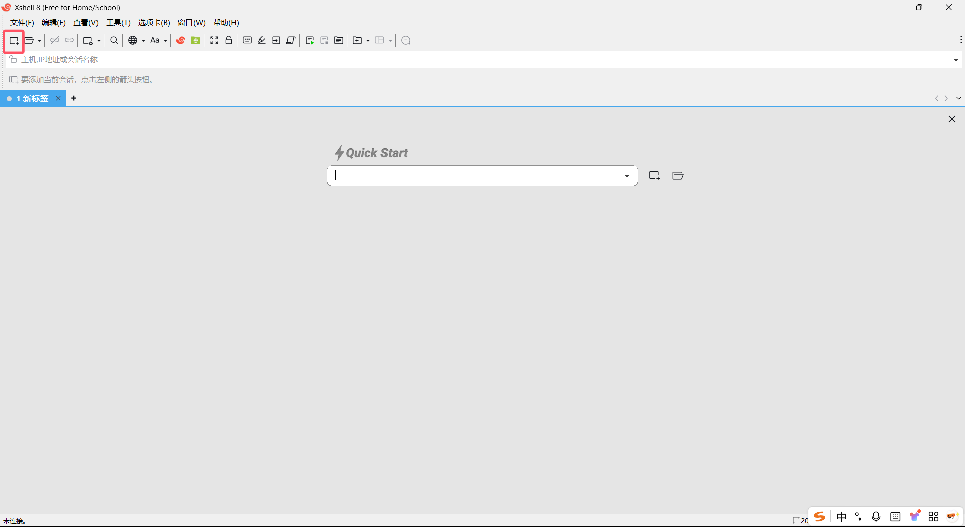Viewport: 965px width, 527px height.
Task: Click the lock screen toolbar icon
Action: pos(229,40)
